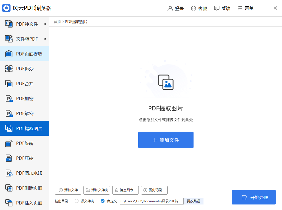Expand the PDF转文件 submenu arrow
Image resolution: width=282 pixels, height=210 pixels.
click(45, 24)
